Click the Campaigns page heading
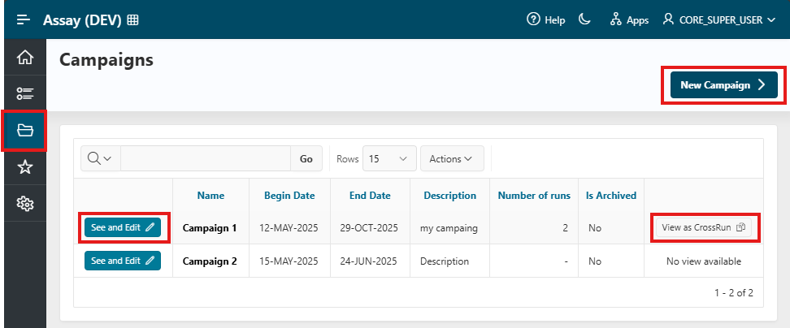Screen dimensions: 790x328 pos(106,60)
